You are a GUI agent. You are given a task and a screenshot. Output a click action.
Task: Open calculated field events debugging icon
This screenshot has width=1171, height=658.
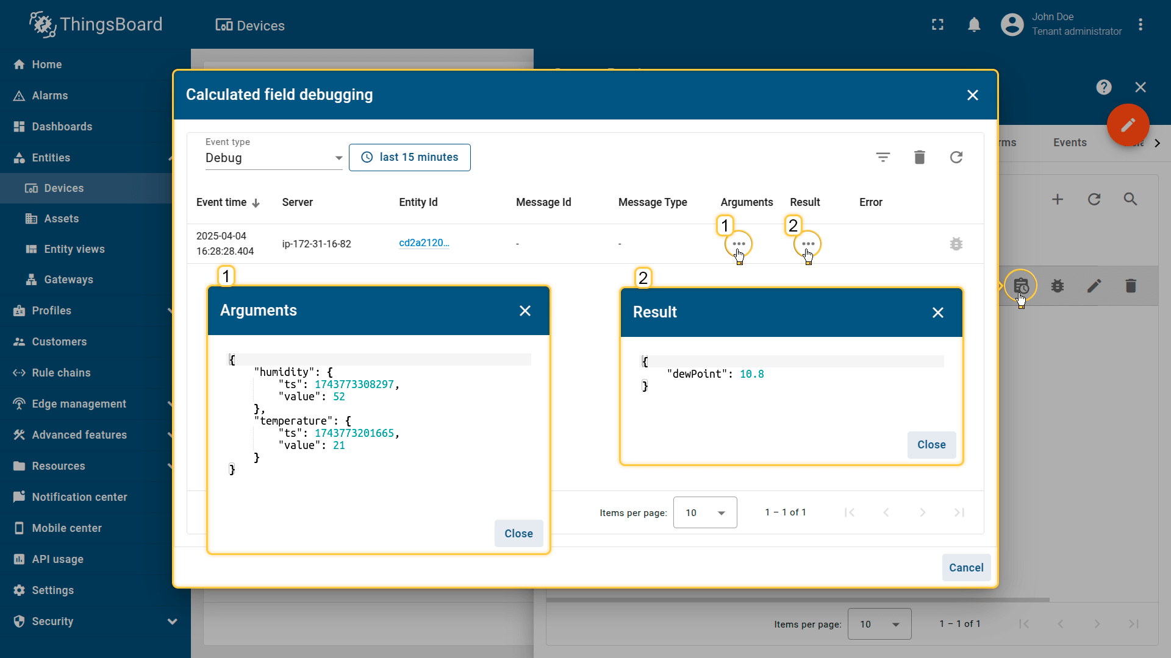coord(1020,285)
